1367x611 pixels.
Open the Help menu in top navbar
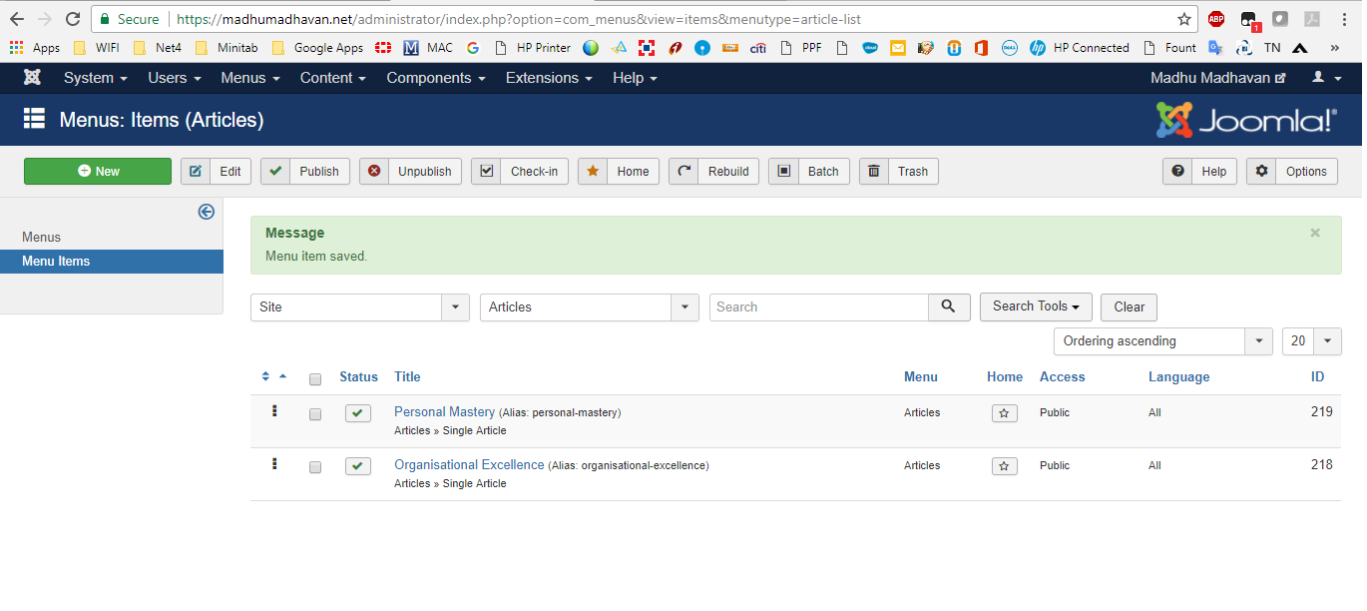[x=635, y=77]
